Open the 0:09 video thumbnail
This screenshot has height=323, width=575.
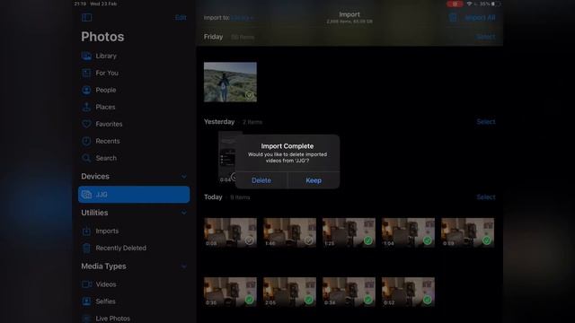pyautogui.click(x=467, y=232)
